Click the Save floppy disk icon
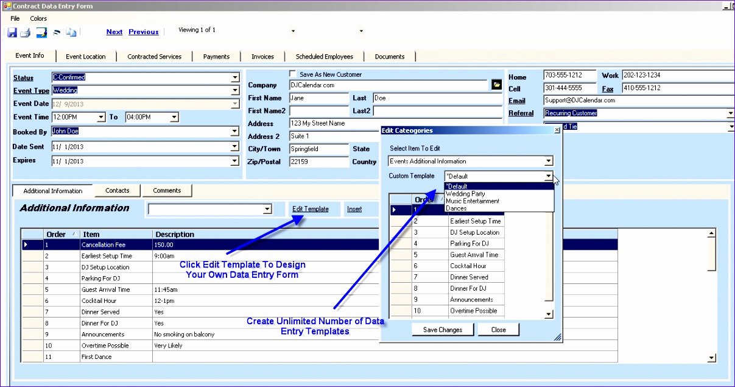 [12, 32]
